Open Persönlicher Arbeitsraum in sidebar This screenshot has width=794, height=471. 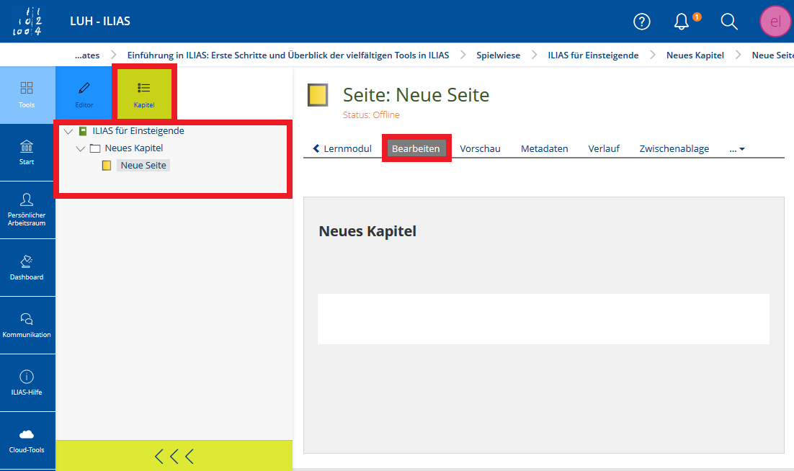click(x=27, y=210)
